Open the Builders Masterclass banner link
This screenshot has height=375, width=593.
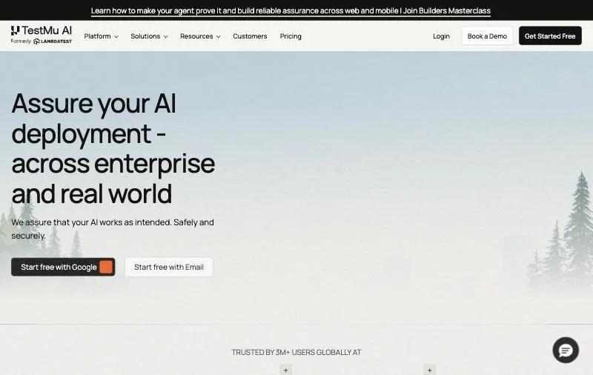click(291, 10)
